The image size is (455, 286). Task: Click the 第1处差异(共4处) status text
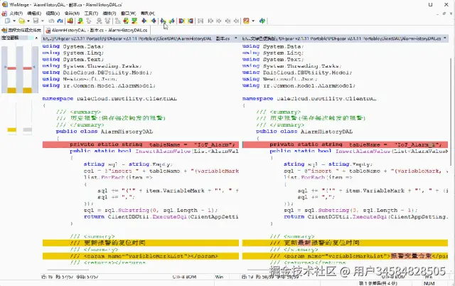tap(378, 283)
